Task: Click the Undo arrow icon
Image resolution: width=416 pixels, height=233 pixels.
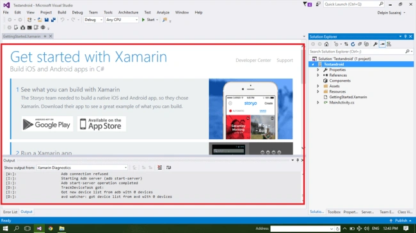Action: tap(62, 20)
